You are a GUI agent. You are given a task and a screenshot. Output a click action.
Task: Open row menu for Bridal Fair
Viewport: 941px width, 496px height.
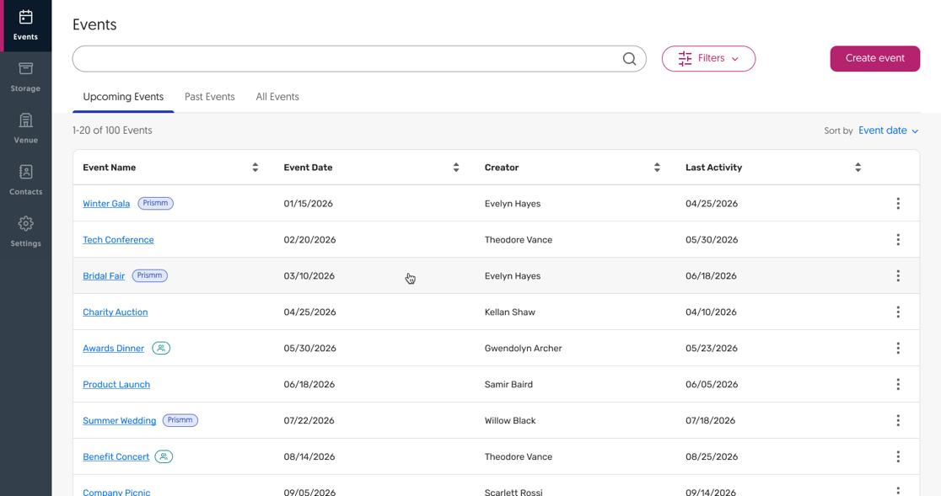click(898, 275)
